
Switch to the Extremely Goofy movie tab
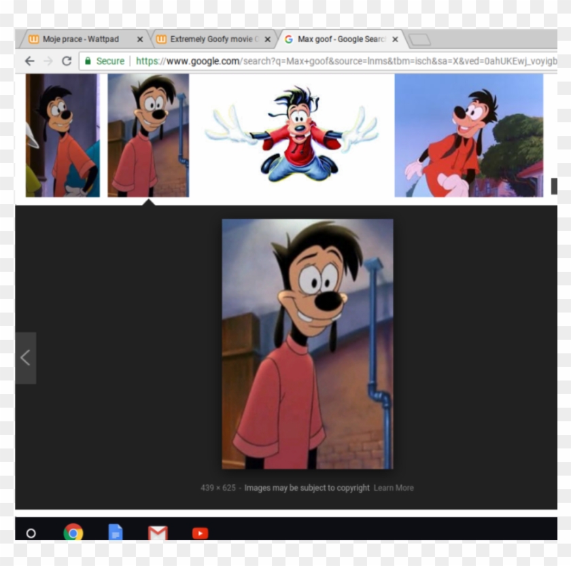pyautogui.click(x=214, y=39)
